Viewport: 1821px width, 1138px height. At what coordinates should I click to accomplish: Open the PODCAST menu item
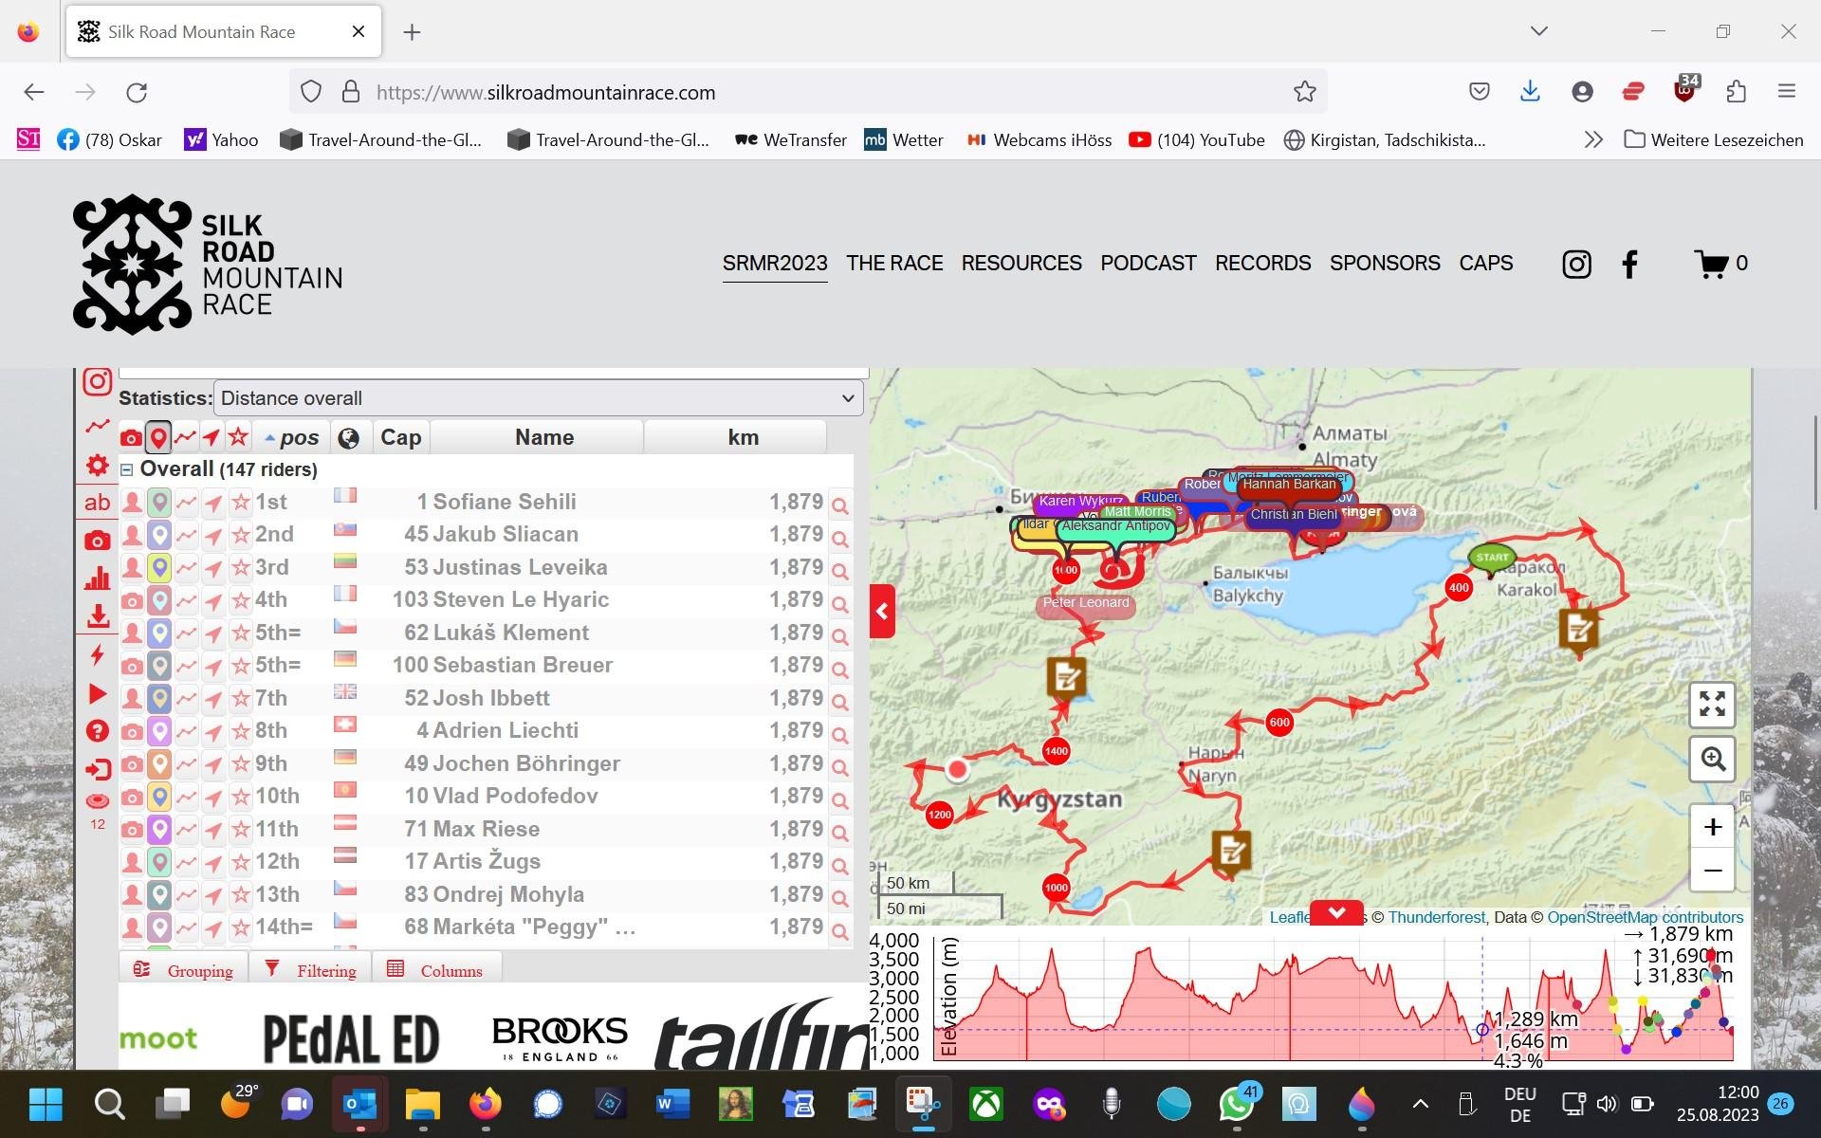point(1148,264)
